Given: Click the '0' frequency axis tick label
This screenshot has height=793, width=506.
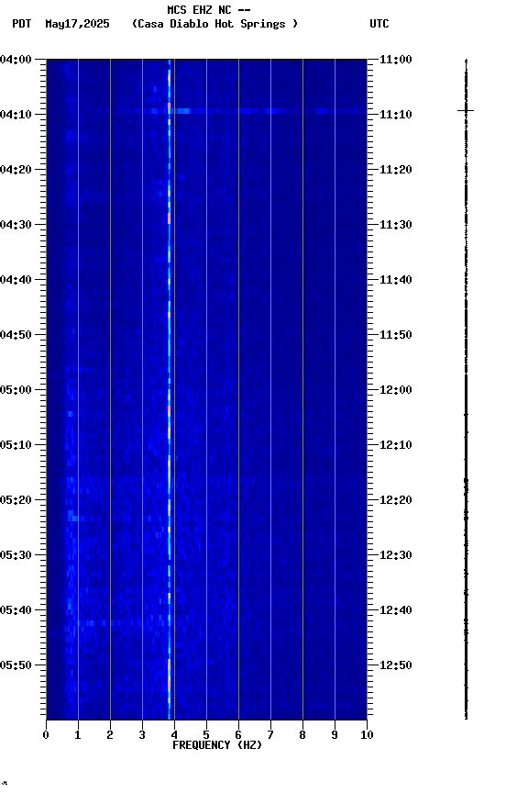Looking at the screenshot, I should 46,735.
